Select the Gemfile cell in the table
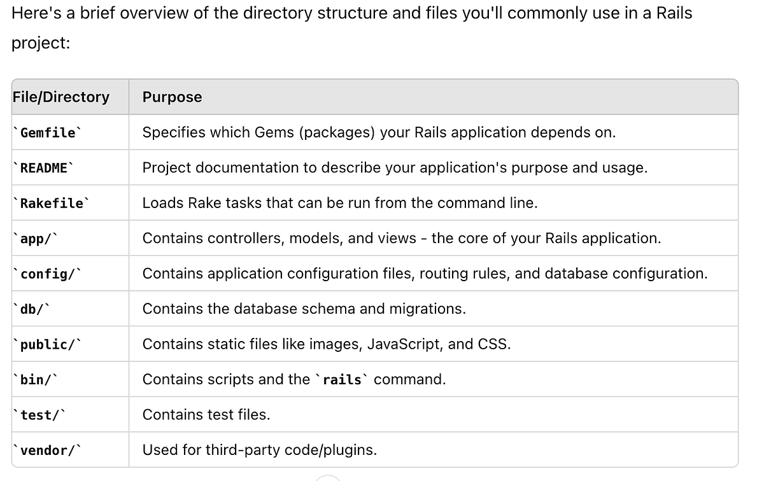The height and width of the screenshot is (481, 764). click(48, 132)
